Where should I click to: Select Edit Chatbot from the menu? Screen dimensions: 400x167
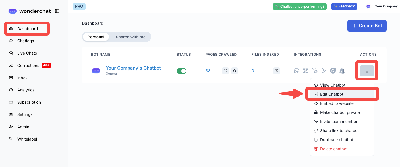click(331, 94)
